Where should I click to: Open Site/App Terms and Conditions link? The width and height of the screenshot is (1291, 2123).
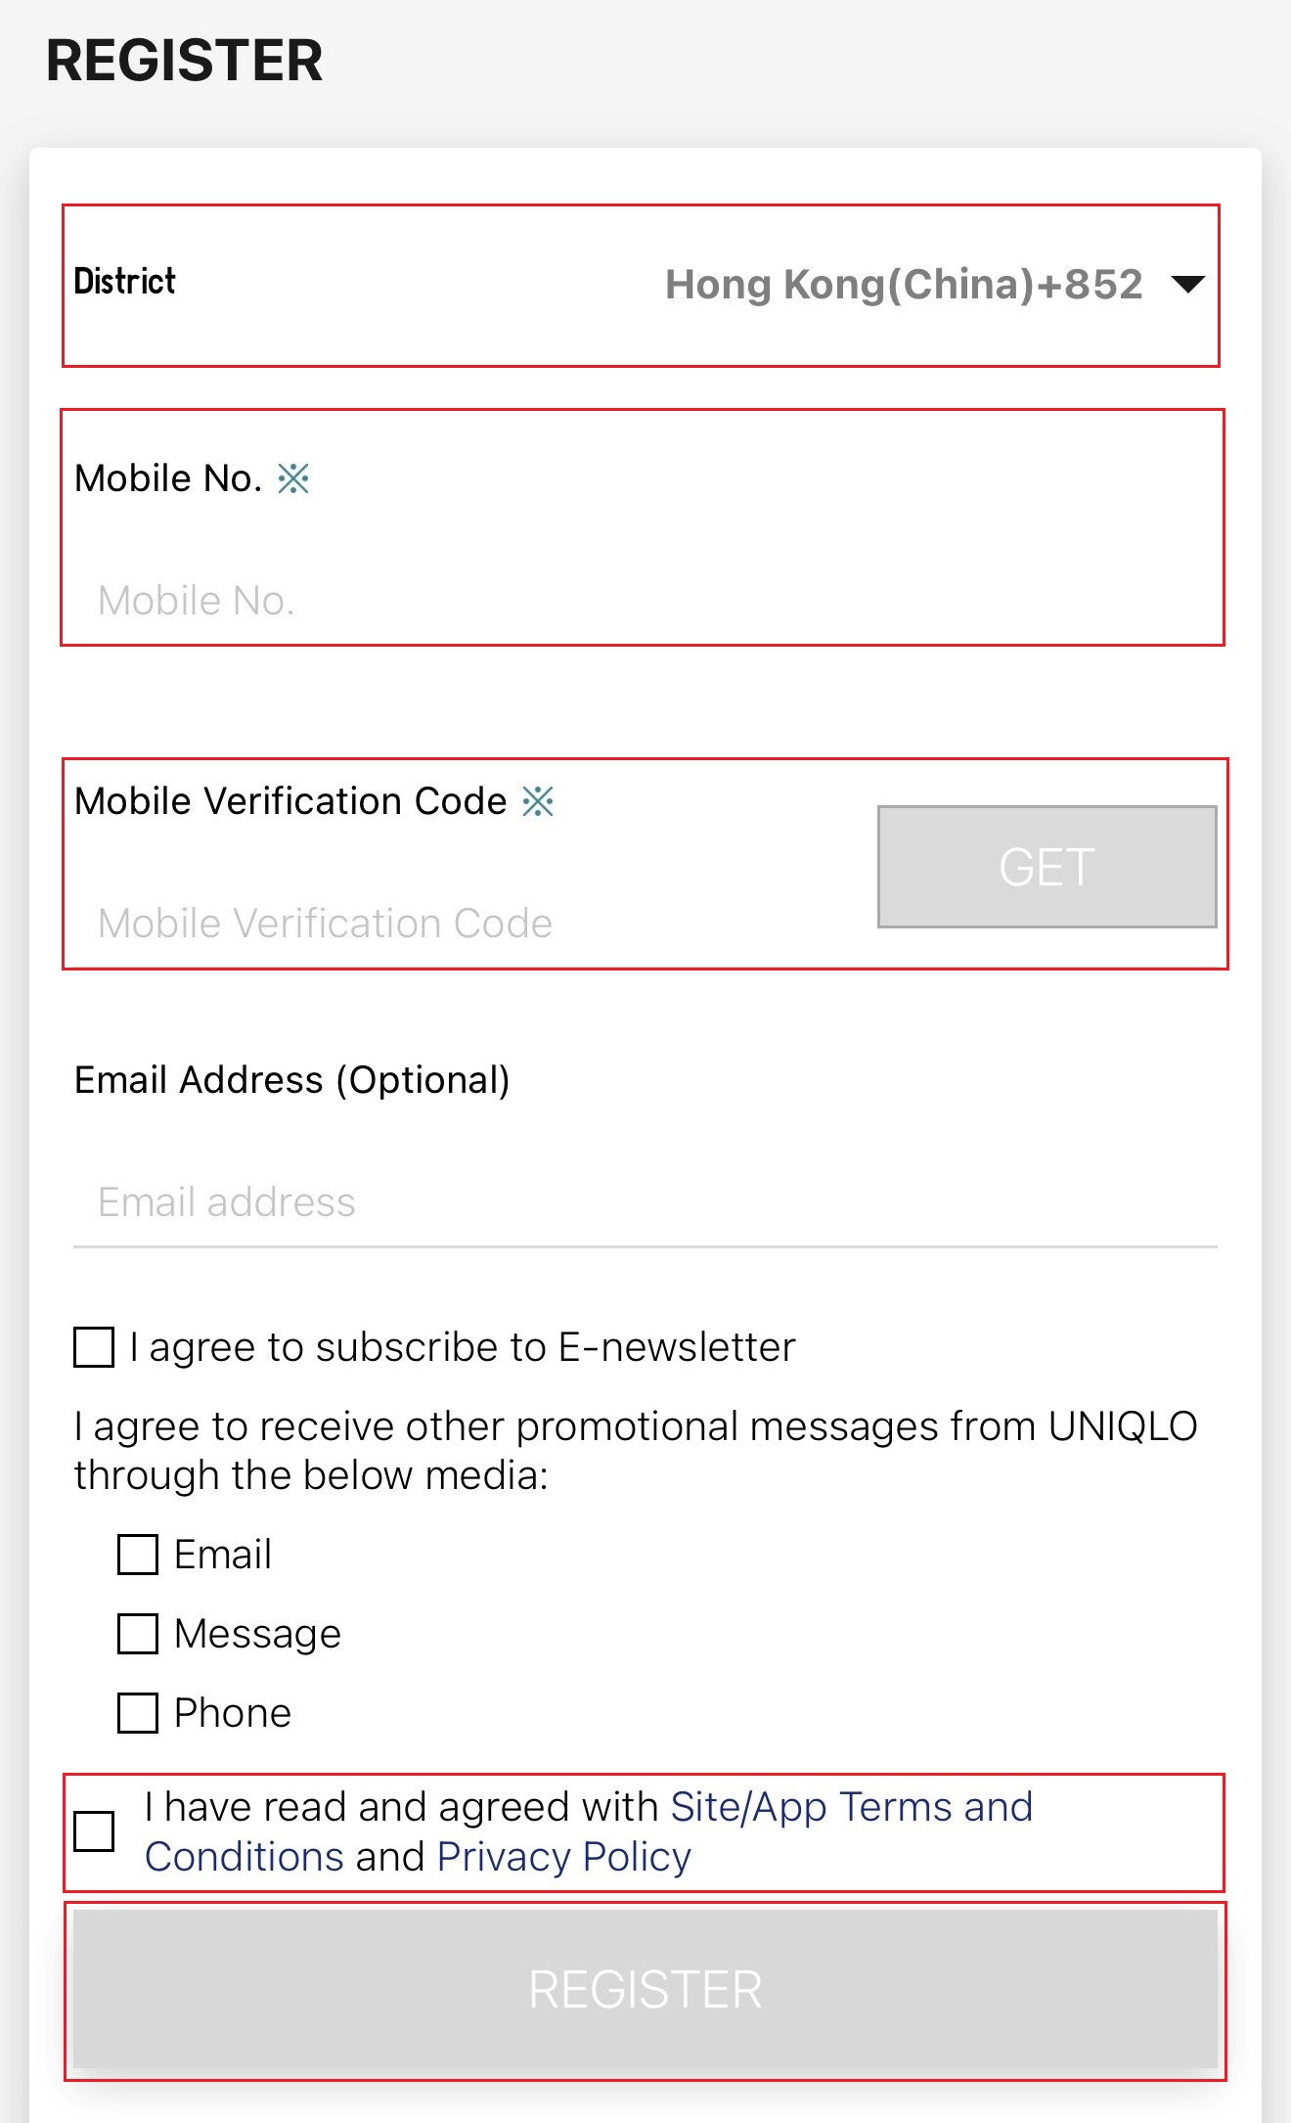[851, 1807]
